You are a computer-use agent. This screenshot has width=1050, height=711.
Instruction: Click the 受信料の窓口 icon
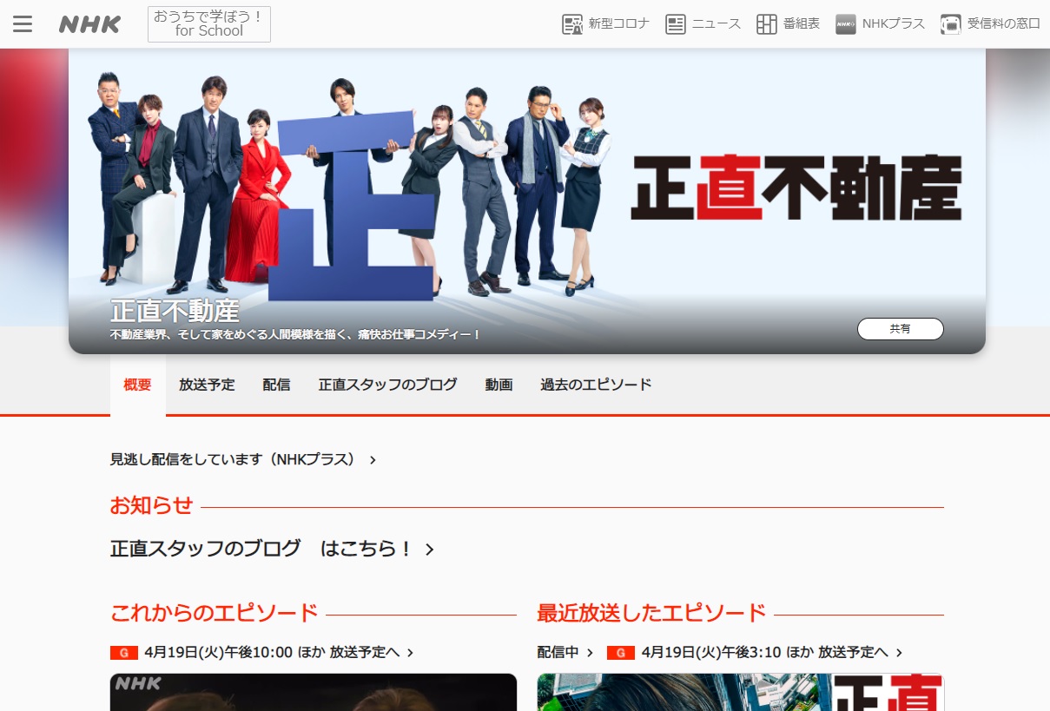[951, 24]
